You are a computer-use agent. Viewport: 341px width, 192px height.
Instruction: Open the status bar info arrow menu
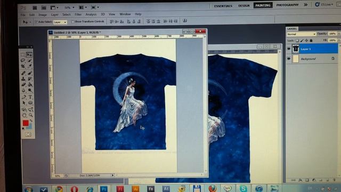click(112, 175)
